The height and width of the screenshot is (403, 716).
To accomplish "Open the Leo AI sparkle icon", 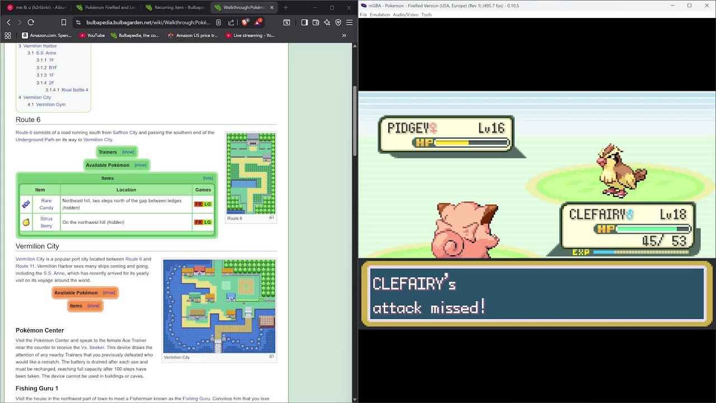I will point(327,22).
